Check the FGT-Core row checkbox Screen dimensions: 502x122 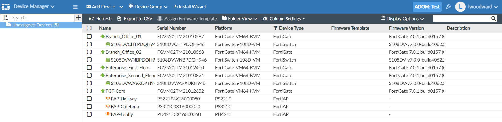coord(89,91)
